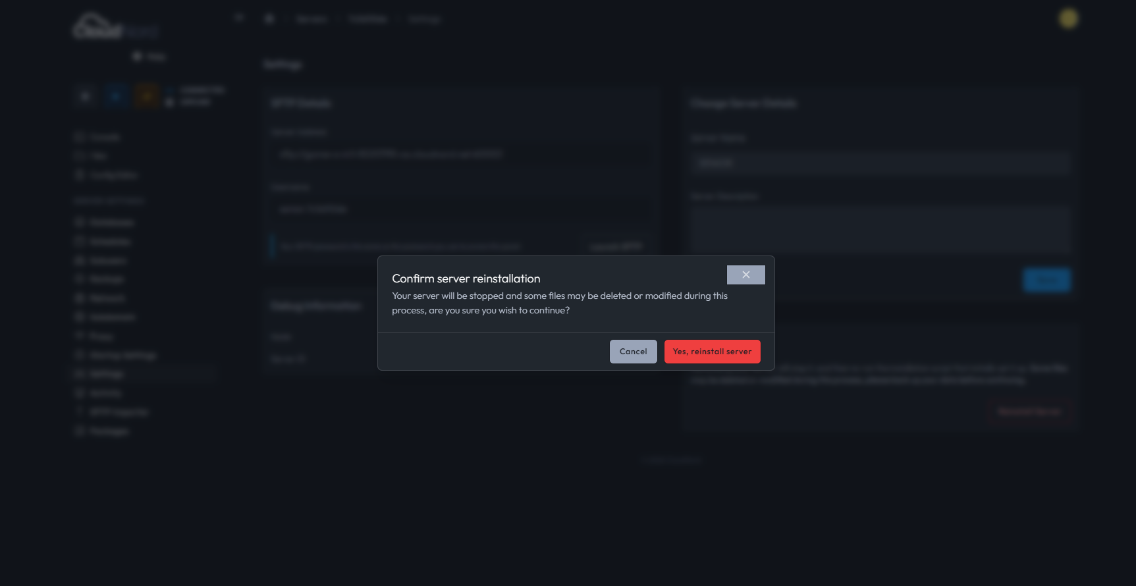
Task: Click the orange power control button
Action: pyautogui.click(x=146, y=96)
